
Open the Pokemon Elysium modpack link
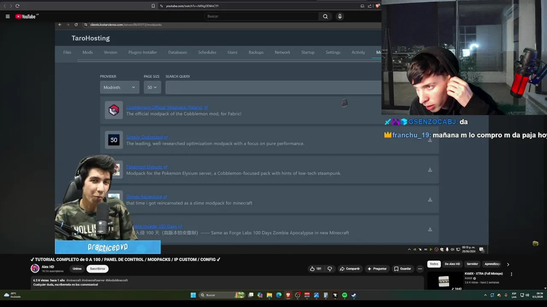144,167
